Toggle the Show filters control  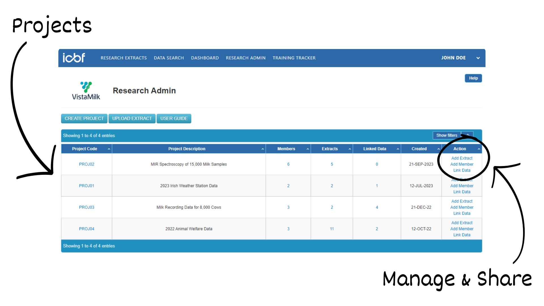pyautogui.click(x=447, y=135)
